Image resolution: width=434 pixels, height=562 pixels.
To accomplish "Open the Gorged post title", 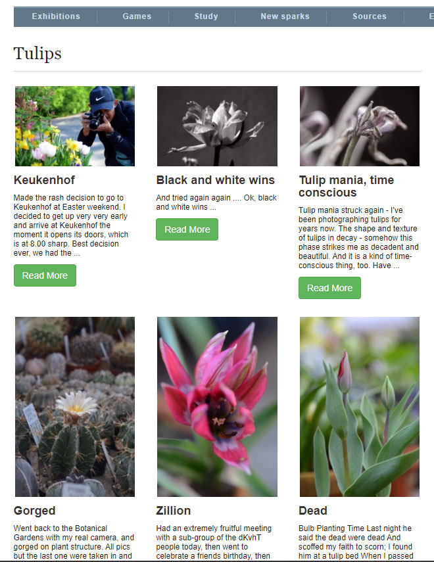I will point(34,511).
